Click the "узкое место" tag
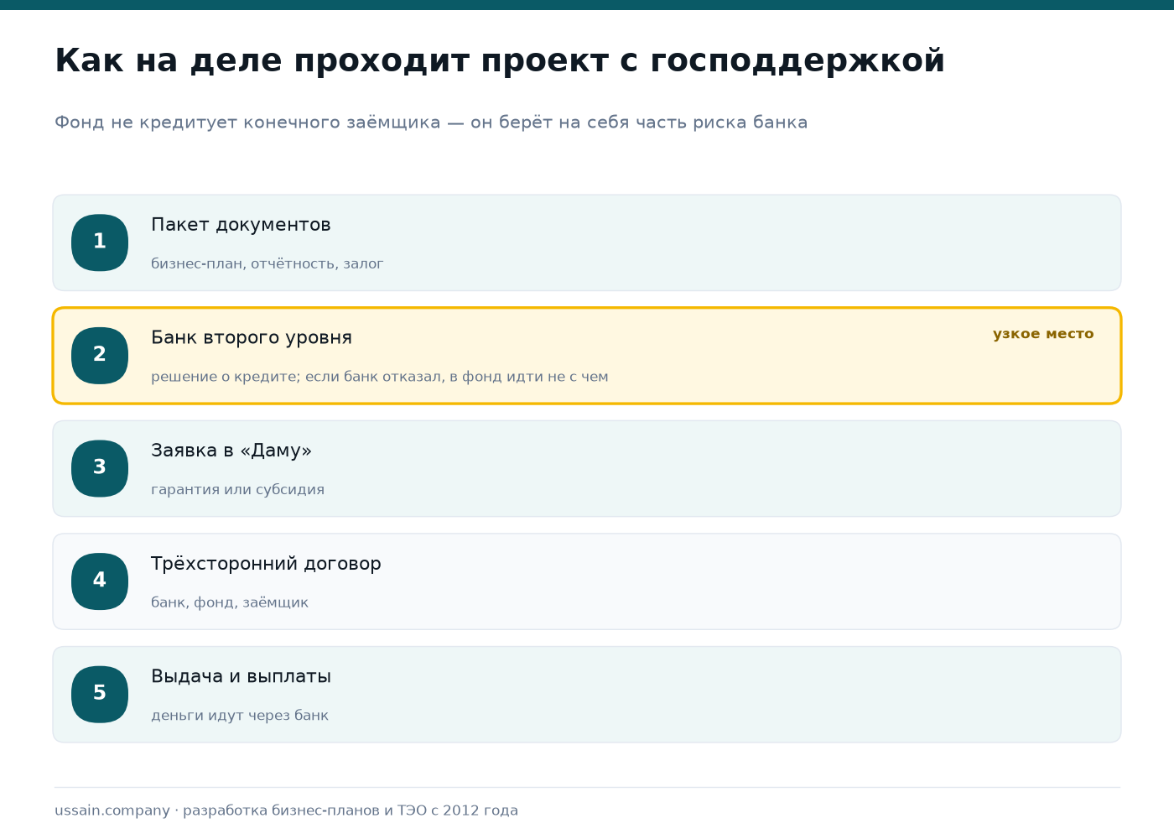This screenshot has width=1174, height=839. click(x=1043, y=334)
